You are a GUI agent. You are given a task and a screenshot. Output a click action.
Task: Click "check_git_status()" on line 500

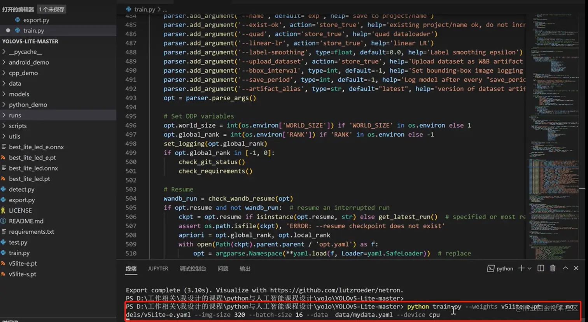coord(212,162)
